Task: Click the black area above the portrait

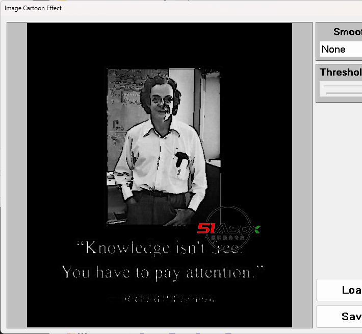Action: [x=159, y=45]
